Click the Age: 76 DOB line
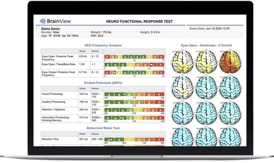274x163 pixels. click(60, 36)
